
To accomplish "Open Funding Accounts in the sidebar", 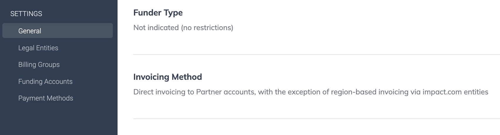I will pos(45,81).
